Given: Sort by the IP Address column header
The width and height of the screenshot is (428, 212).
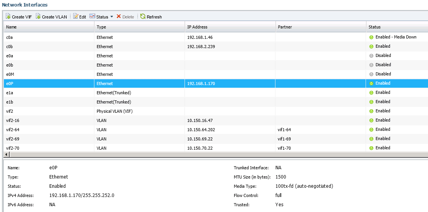Looking at the screenshot, I should [x=197, y=27].
